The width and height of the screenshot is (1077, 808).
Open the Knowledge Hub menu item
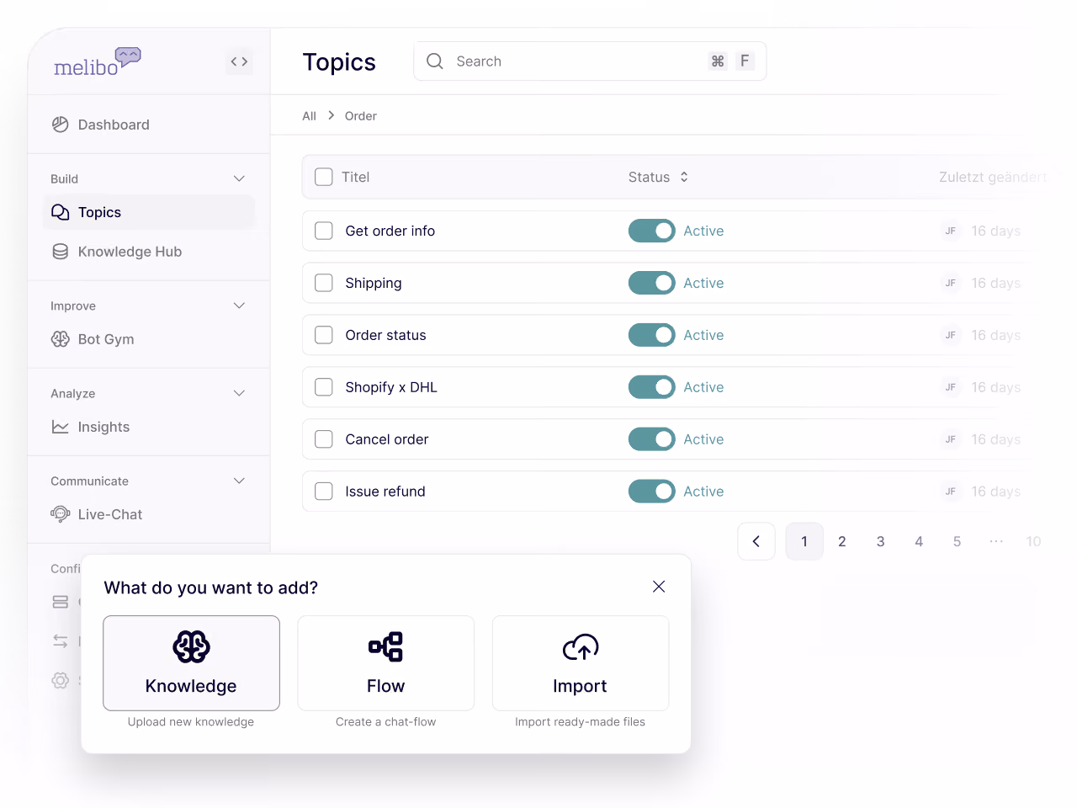[x=149, y=252]
